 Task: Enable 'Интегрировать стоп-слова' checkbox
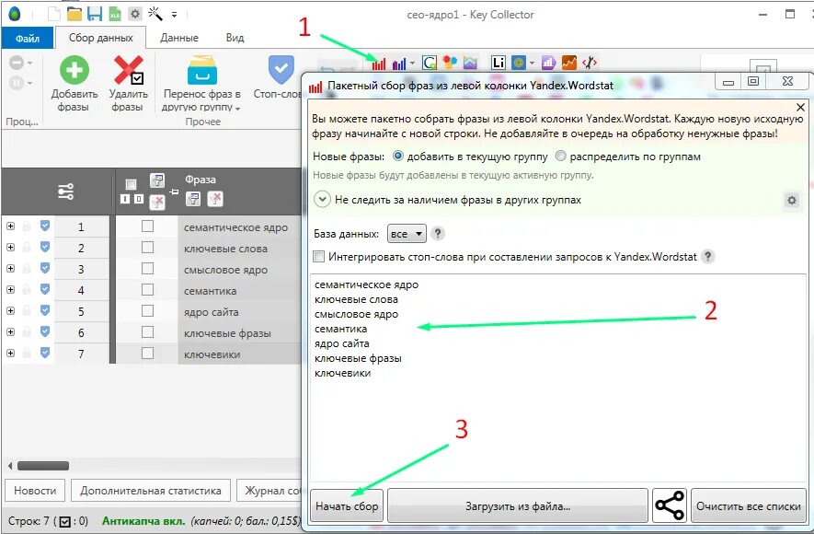tap(319, 256)
